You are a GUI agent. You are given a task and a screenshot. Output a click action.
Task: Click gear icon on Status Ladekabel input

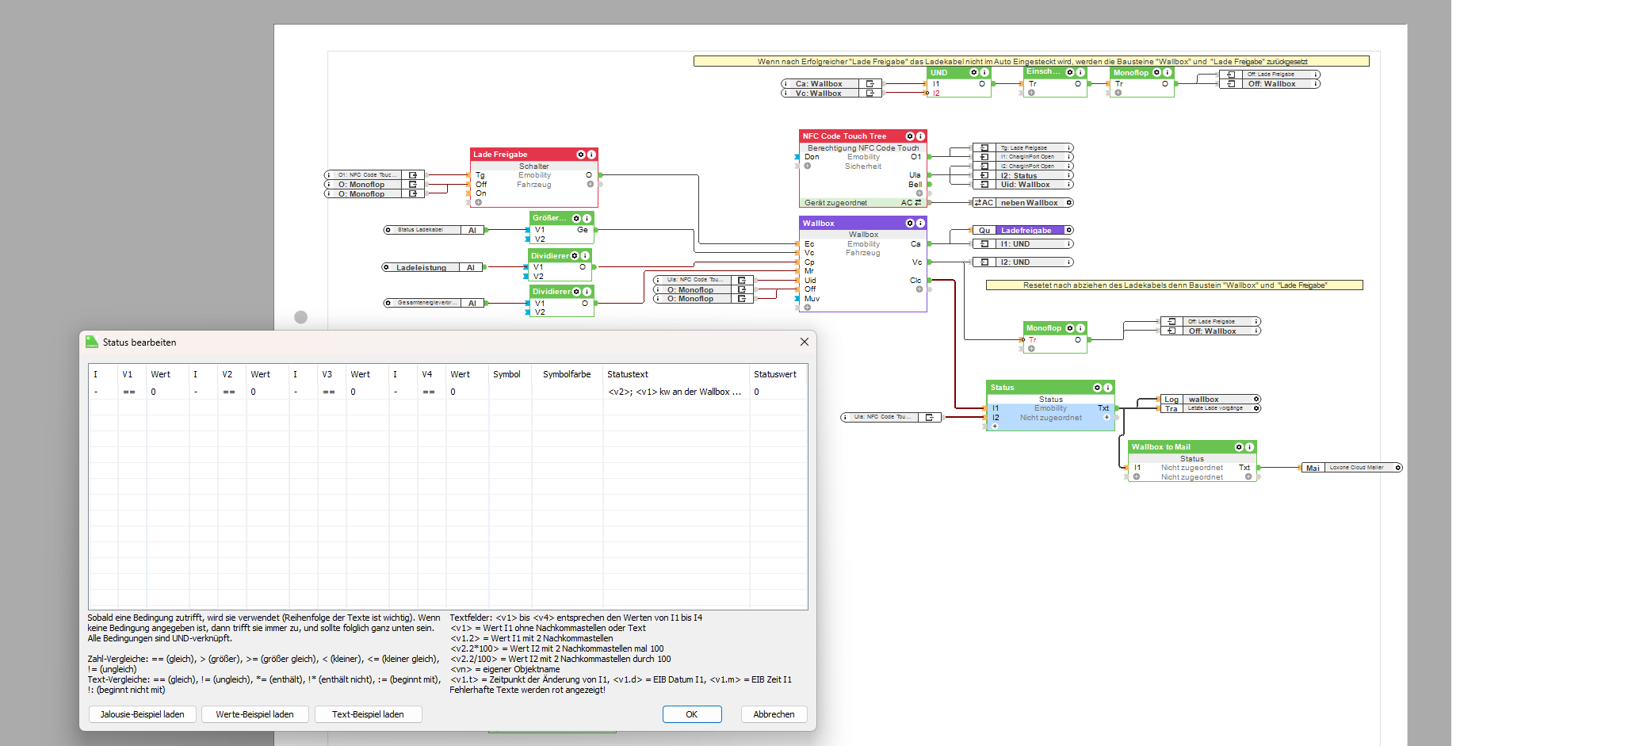click(x=388, y=230)
